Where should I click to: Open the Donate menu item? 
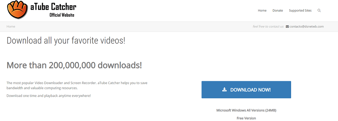[278, 10]
